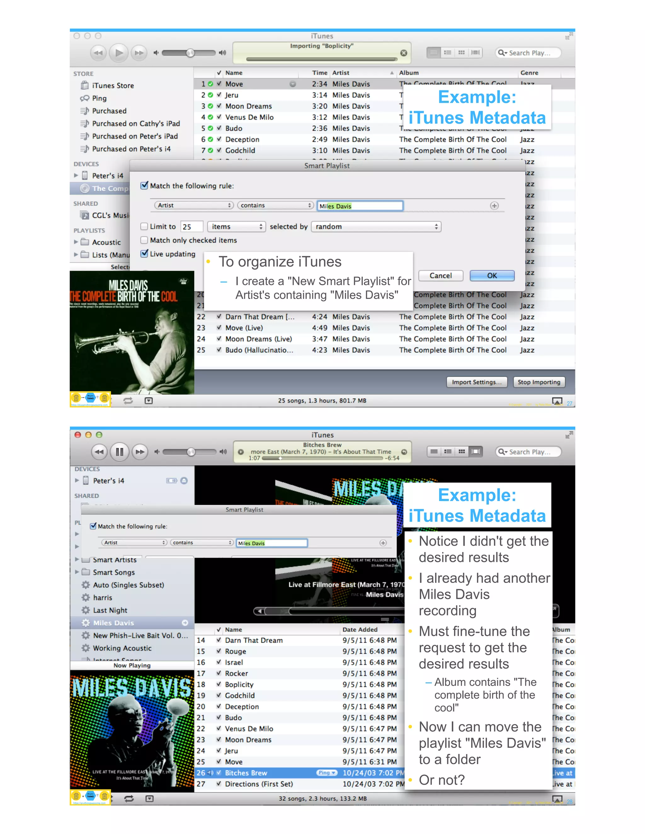Uncheck the song "Moon Dreams" in the top window
The height and width of the screenshot is (834, 645).
pyautogui.click(x=219, y=106)
